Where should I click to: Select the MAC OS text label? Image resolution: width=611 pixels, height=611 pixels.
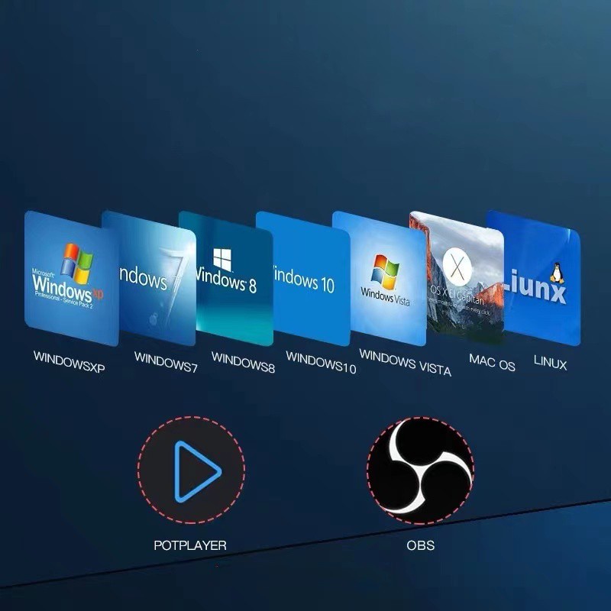(x=492, y=362)
